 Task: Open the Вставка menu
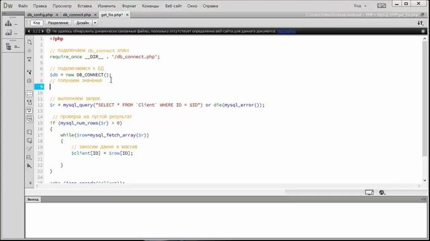tap(85, 6)
